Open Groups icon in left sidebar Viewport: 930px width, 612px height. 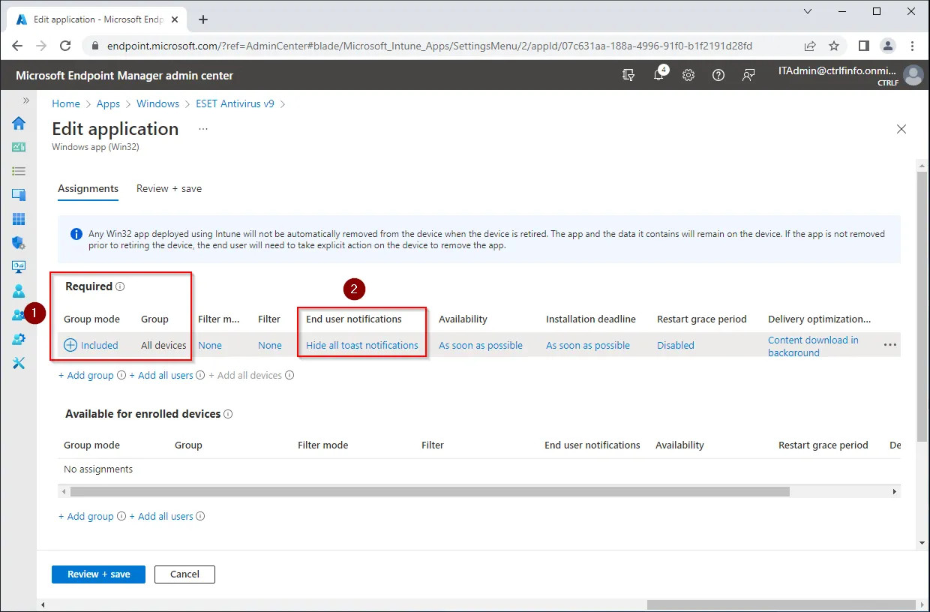(19, 315)
